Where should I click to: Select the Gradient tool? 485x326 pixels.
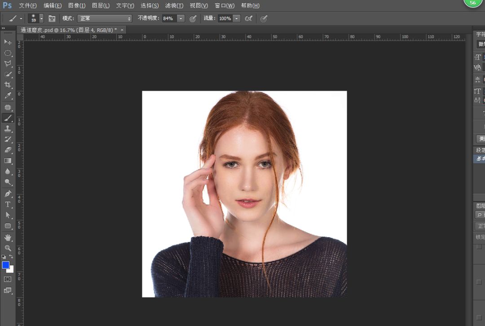pyautogui.click(x=8, y=161)
